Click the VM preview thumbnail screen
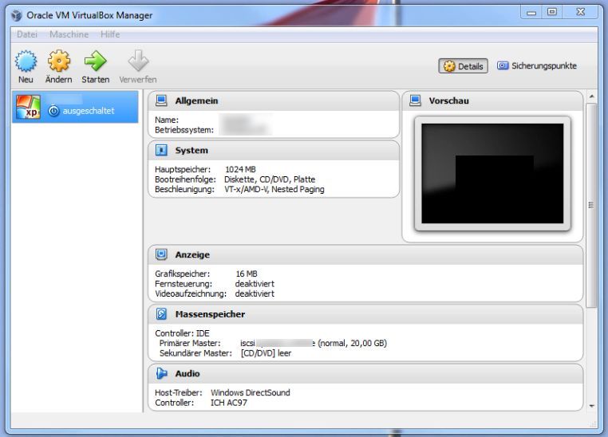608x437 pixels. [492, 174]
